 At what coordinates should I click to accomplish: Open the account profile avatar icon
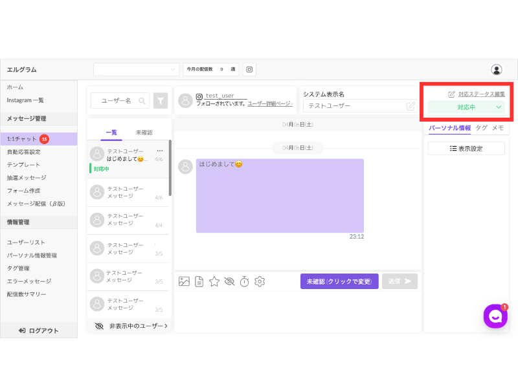(x=496, y=70)
